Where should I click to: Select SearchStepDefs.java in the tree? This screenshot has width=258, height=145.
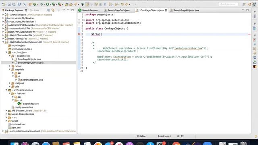point(32,80)
